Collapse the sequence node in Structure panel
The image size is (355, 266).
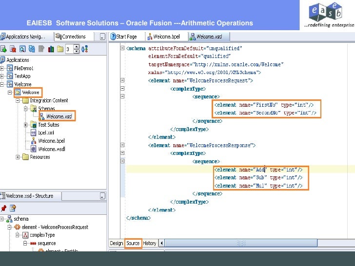click(x=25, y=243)
